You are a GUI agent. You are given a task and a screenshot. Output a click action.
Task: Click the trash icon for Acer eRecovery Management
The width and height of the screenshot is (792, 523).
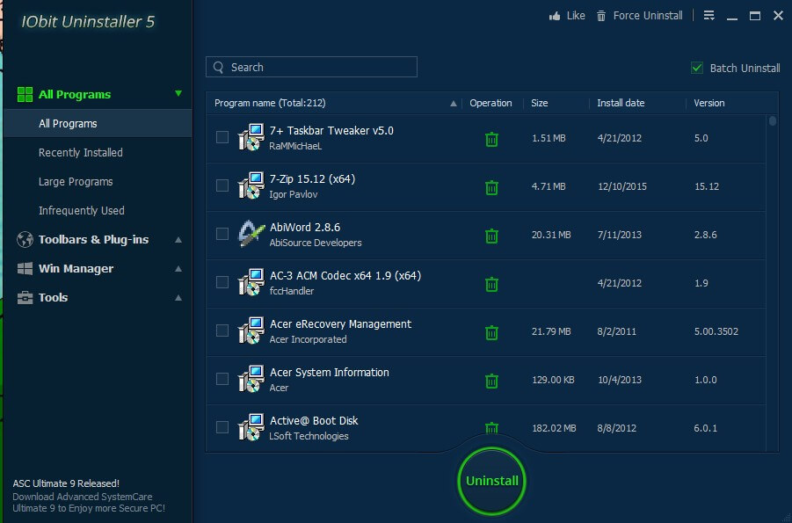491,332
